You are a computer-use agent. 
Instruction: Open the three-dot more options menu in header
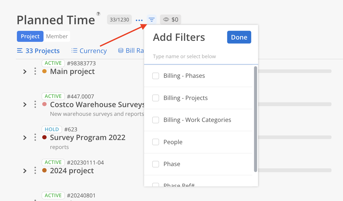click(139, 20)
